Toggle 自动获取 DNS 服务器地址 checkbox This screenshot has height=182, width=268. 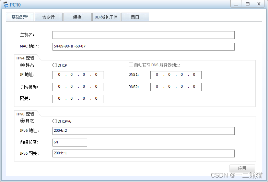tap(131, 65)
